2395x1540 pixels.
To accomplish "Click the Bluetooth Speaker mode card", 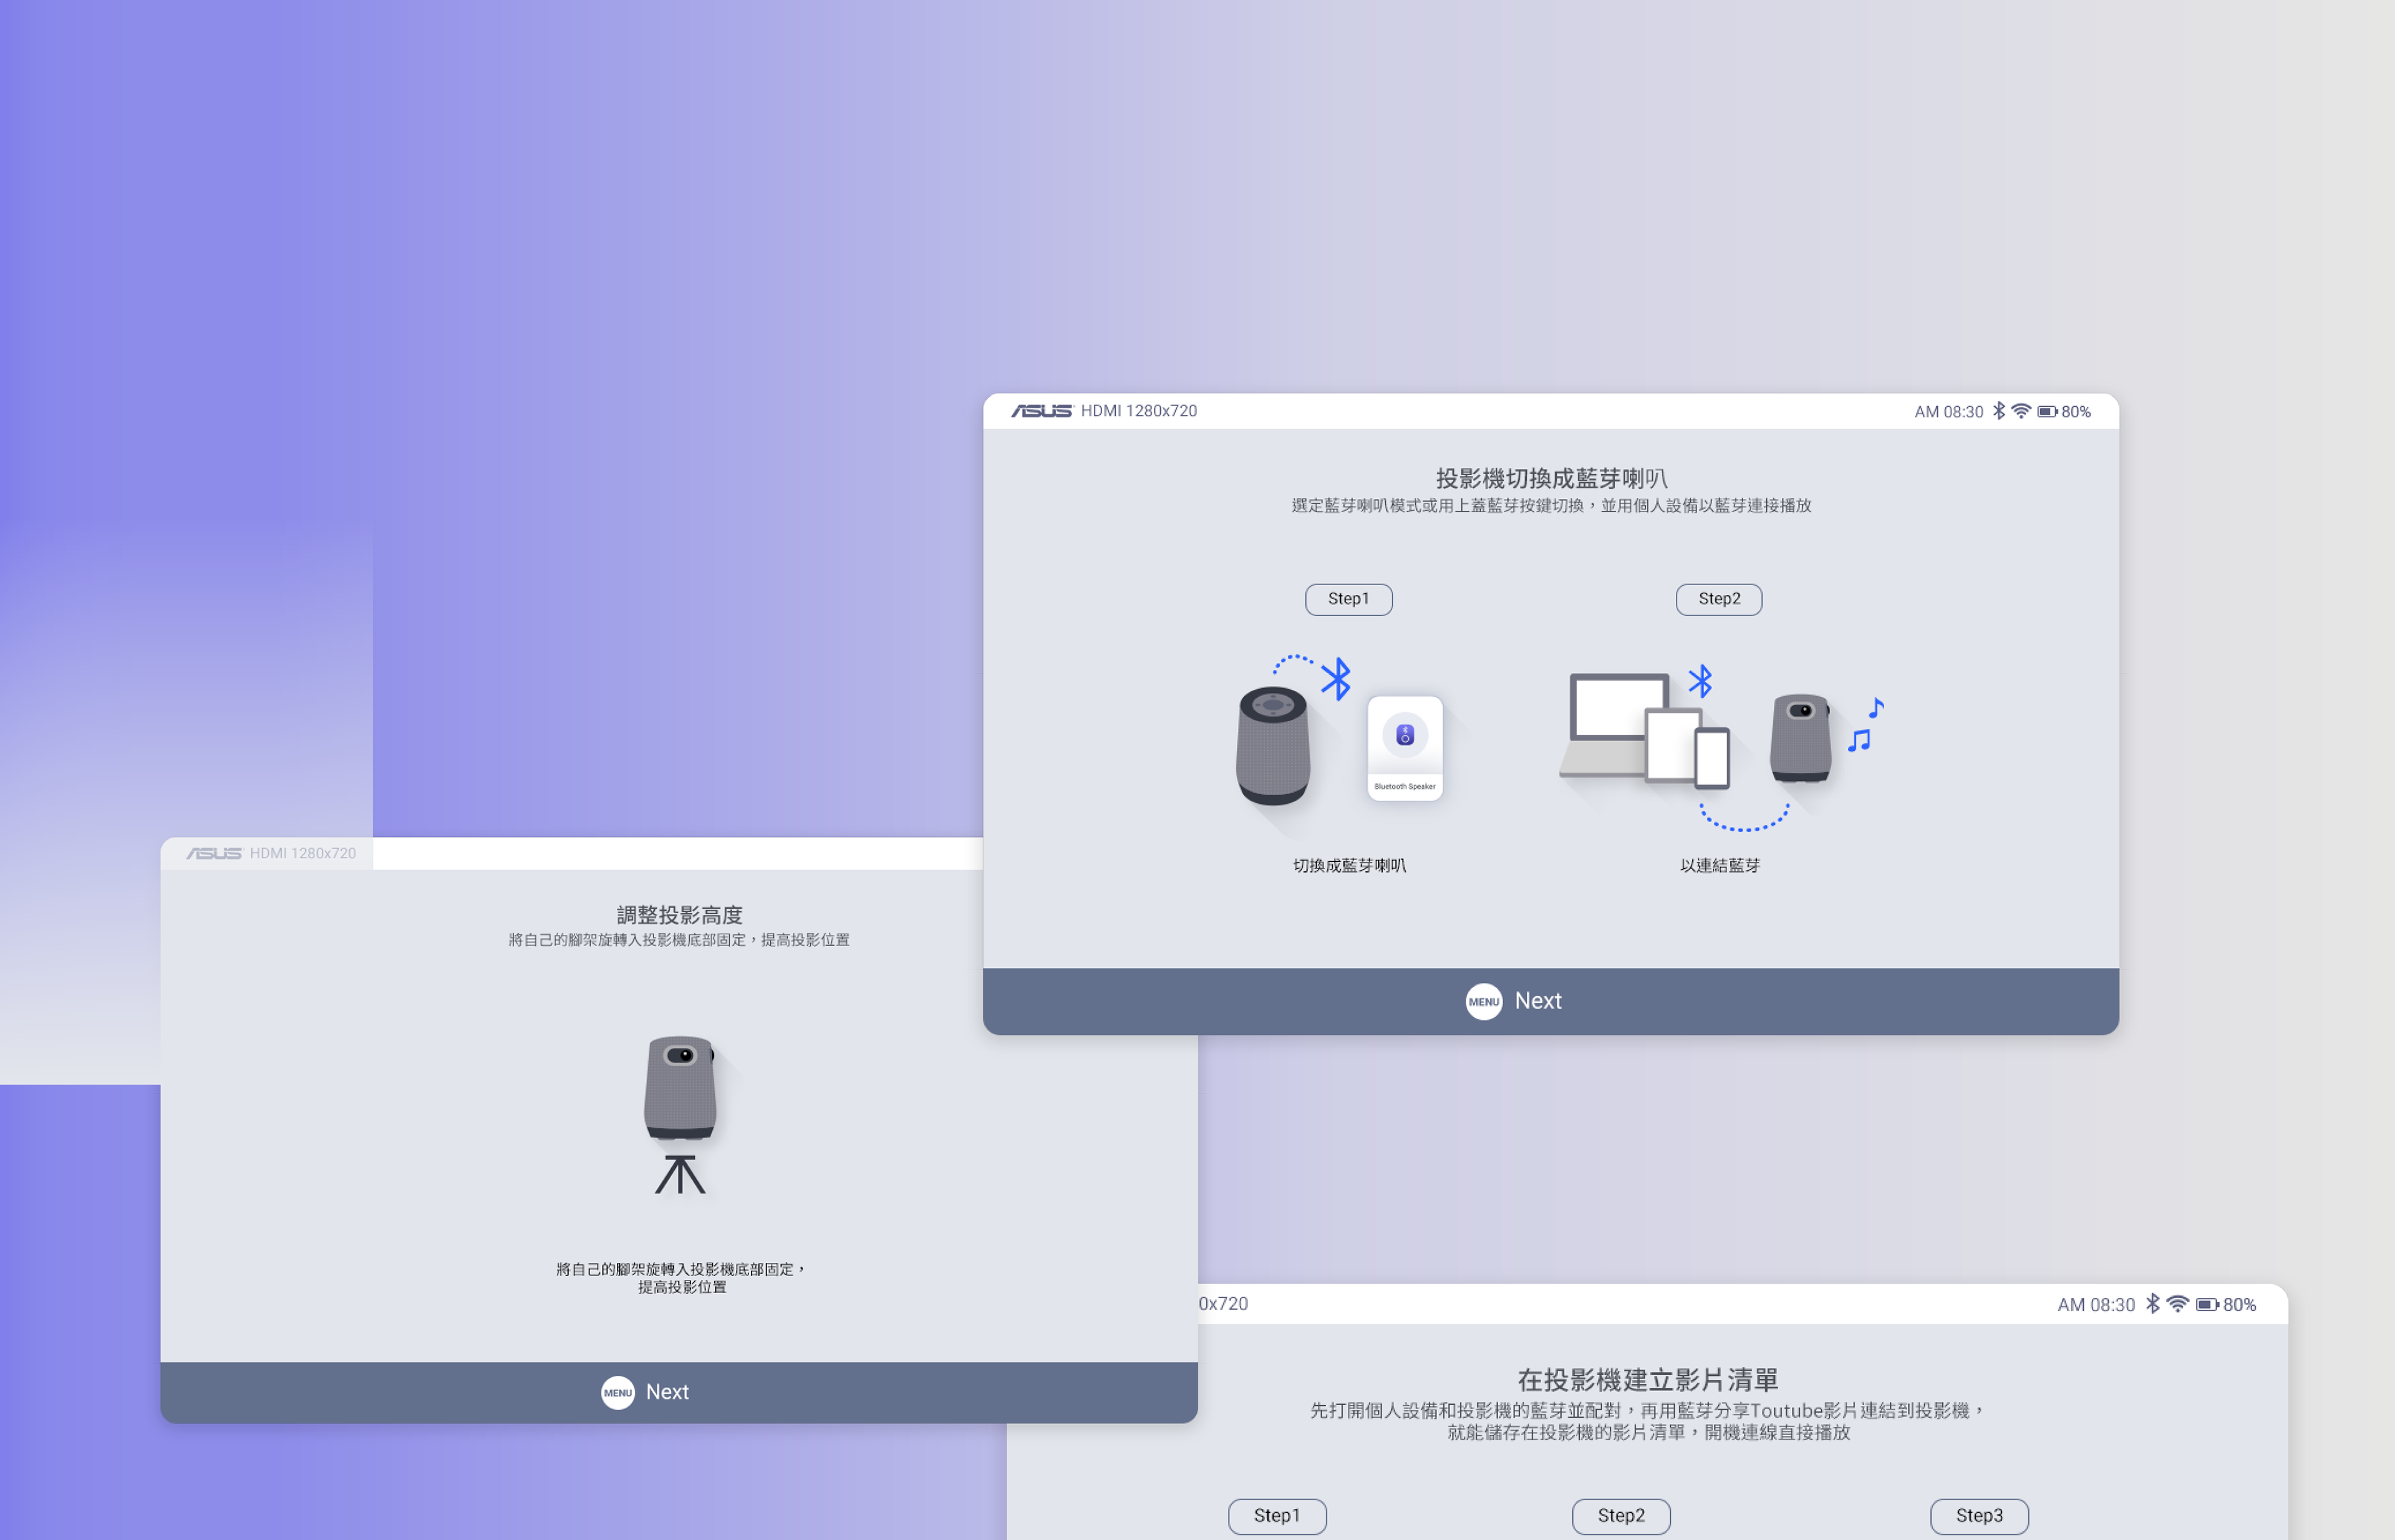I will click(1404, 748).
